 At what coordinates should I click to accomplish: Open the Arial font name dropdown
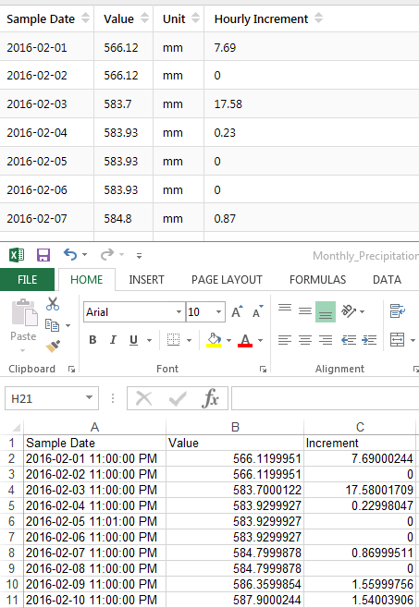[x=179, y=311]
